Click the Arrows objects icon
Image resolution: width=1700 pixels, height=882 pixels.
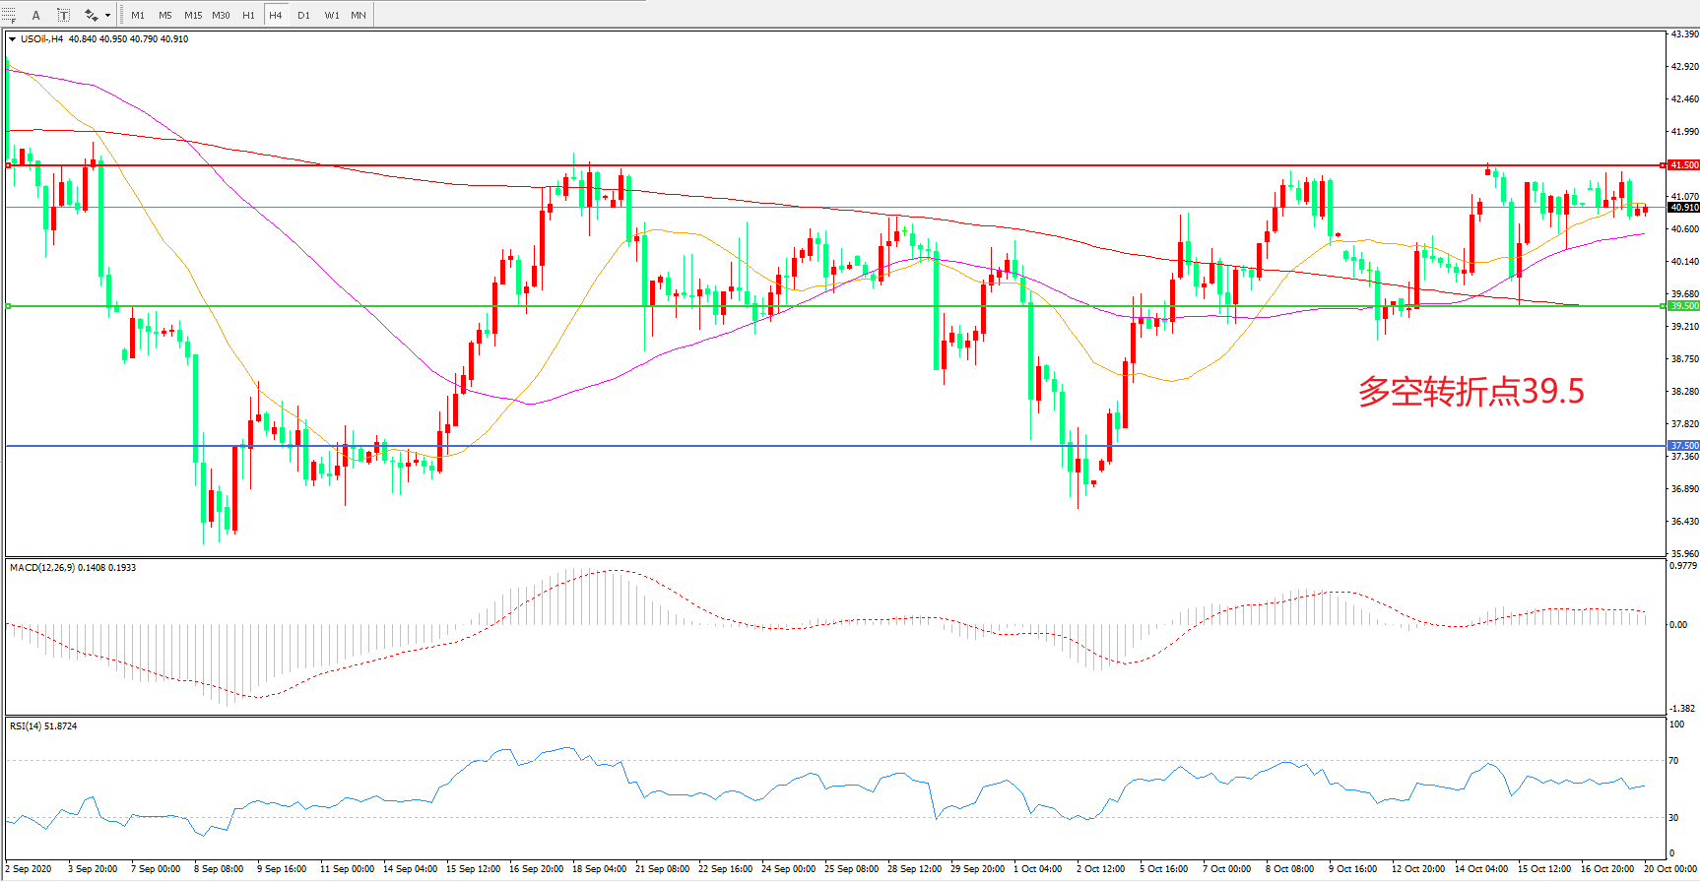coord(92,15)
